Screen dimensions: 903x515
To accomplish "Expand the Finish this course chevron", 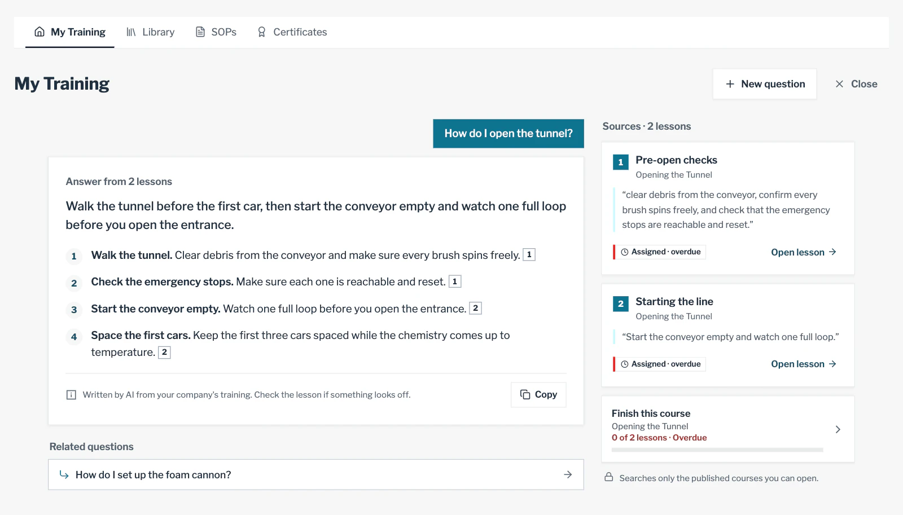I will [x=838, y=429].
